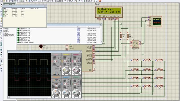Click the D1 LED component on schematic
The width and height of the screenshot is (180, 101).
[41, 46]
